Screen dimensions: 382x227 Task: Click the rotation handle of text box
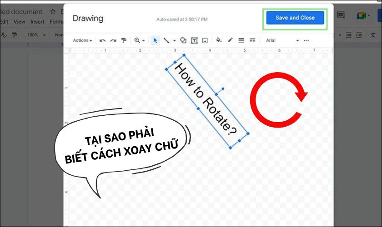click(x=223, y=89)
